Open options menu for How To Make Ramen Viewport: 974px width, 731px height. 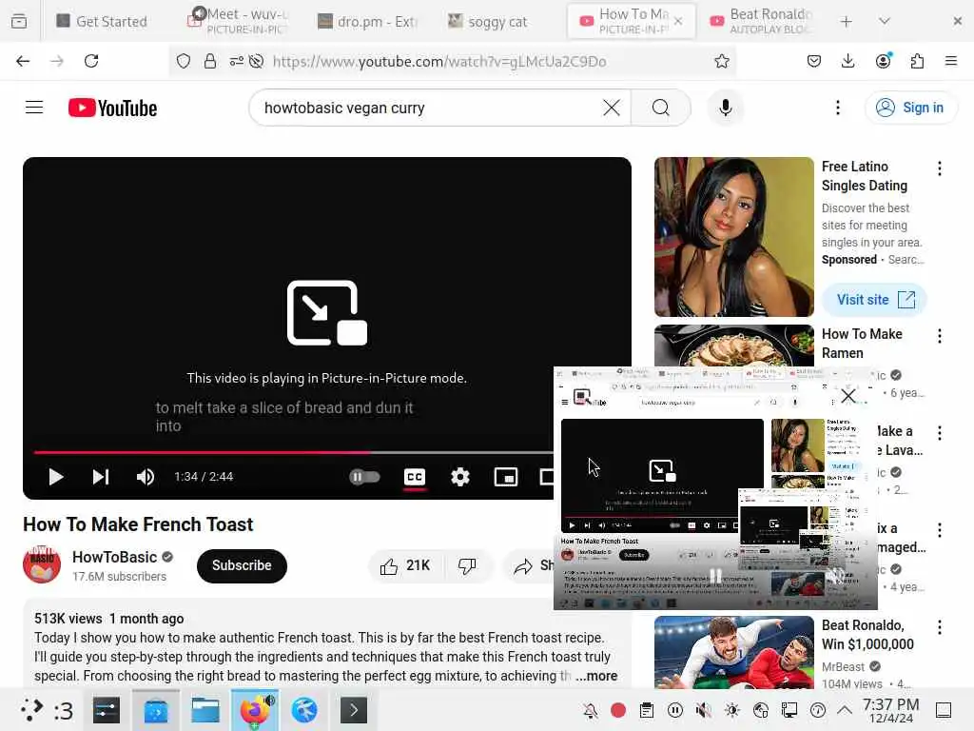pos(939,336)
